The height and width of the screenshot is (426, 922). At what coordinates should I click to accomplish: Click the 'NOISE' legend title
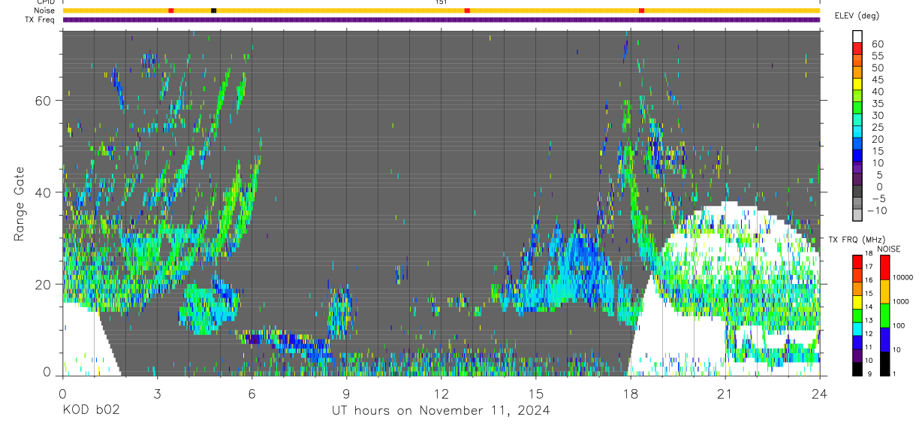click(888, 249)
